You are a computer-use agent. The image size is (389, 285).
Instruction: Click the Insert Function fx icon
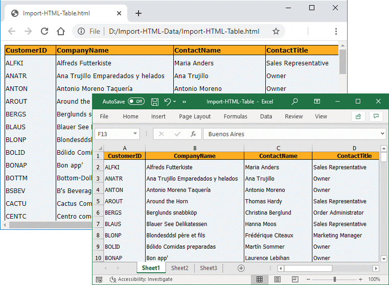pos(193,134)
